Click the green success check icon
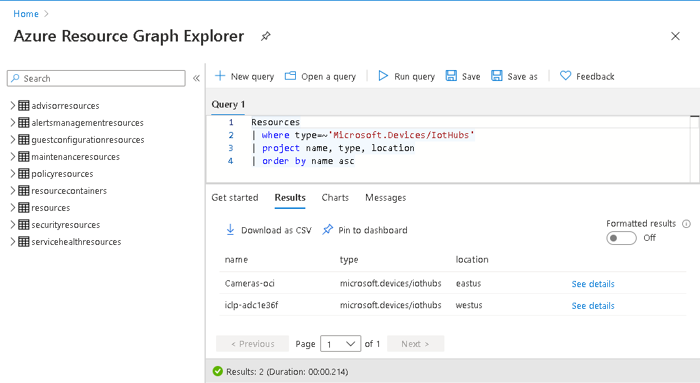The image size is (700, 383). coord(217,371)
